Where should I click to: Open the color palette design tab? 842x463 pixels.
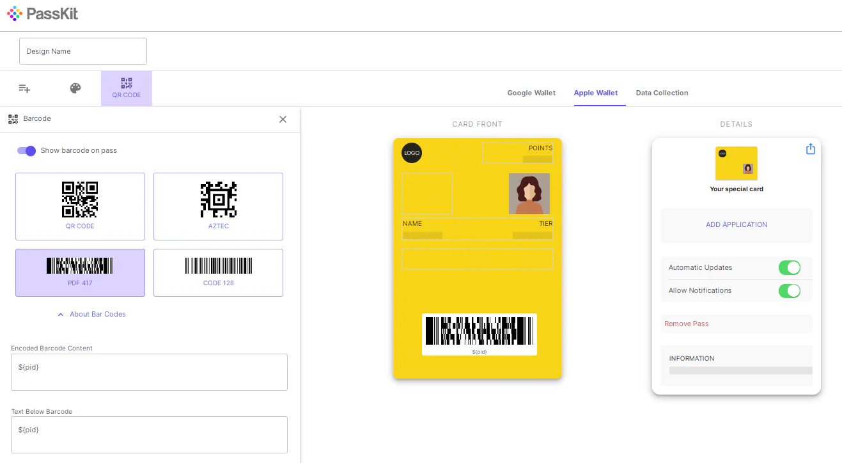tap(75, 88)
